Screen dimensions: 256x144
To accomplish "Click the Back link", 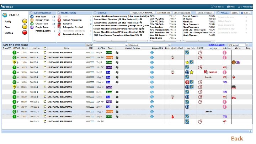I will [237, 138].
